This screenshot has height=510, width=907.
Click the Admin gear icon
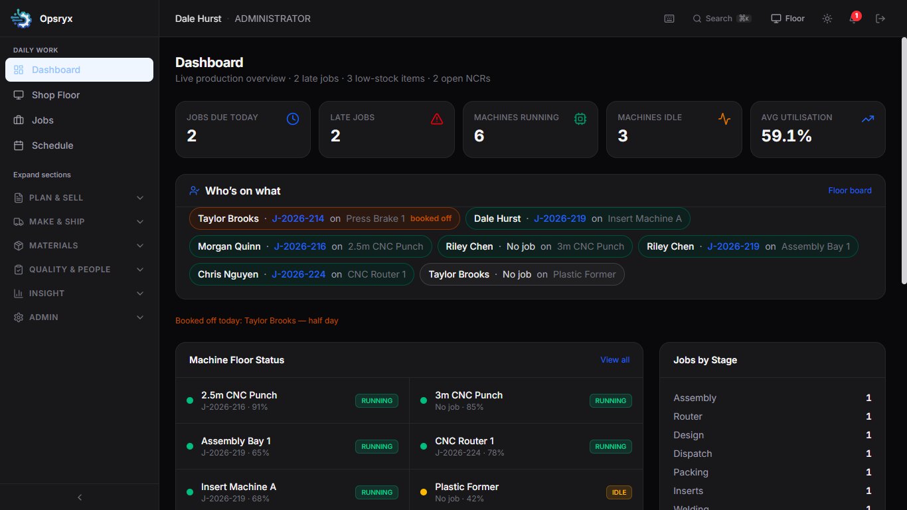[x=19, y=317]
